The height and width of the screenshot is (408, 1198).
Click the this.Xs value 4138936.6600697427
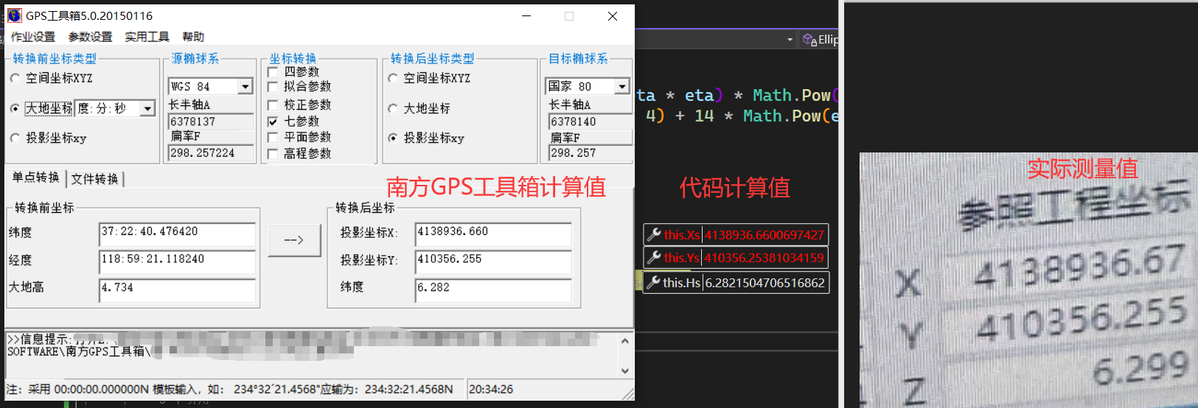[x=765, y=235]
